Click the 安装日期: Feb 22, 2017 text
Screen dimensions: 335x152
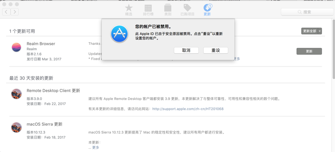[x=46, y=104]
